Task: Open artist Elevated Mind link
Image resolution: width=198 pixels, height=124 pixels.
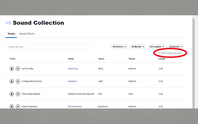Action: (75, 107)
